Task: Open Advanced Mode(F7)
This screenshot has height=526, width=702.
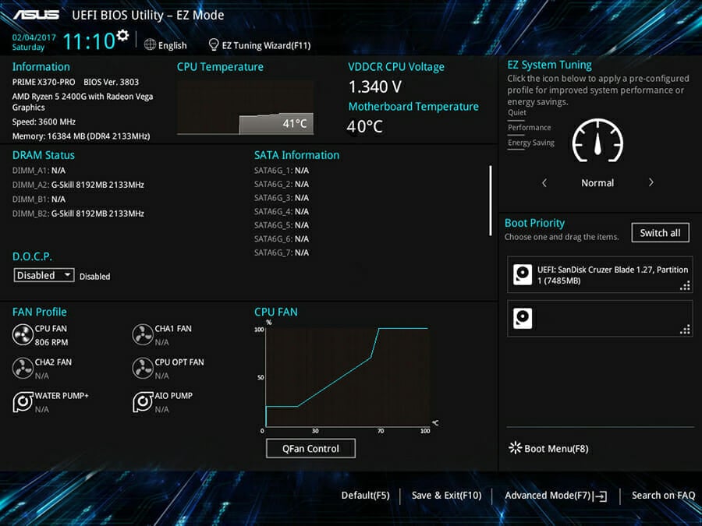Action: 555,496
